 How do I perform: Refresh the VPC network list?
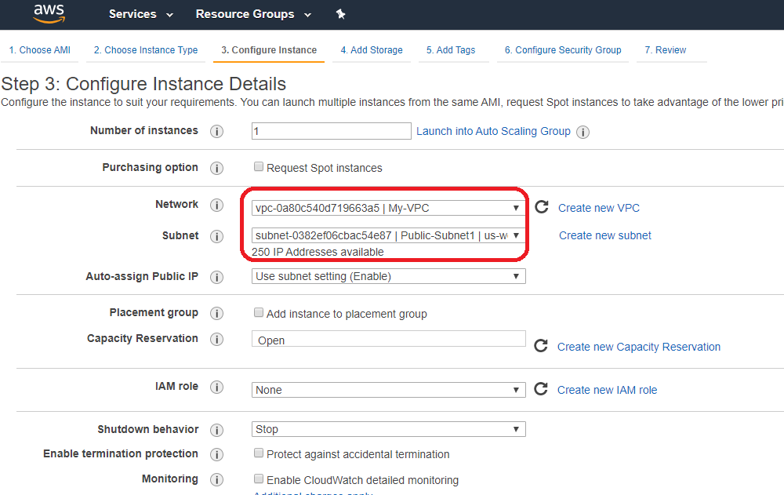pos(540,207)
